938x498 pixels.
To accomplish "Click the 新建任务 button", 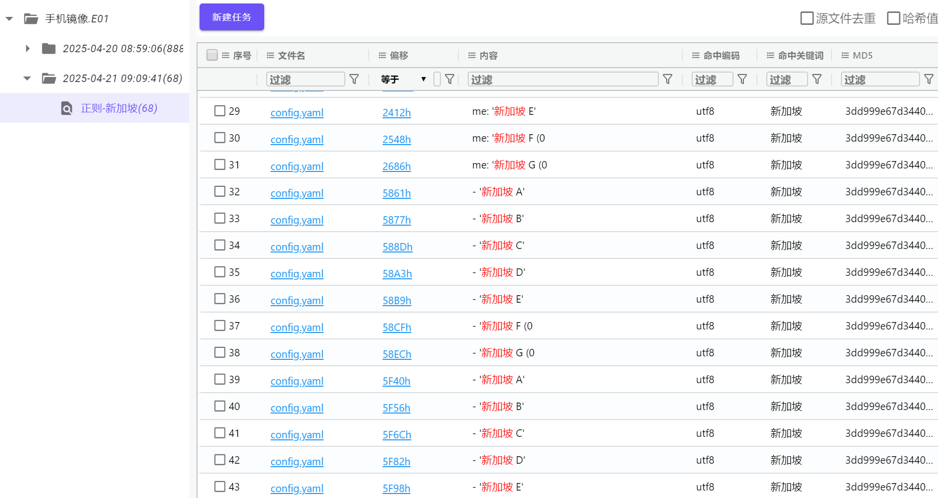I will pos(231,17).
